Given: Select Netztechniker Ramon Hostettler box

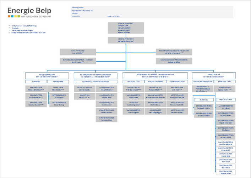Looking at the screenshot, I should click(177, 104).
